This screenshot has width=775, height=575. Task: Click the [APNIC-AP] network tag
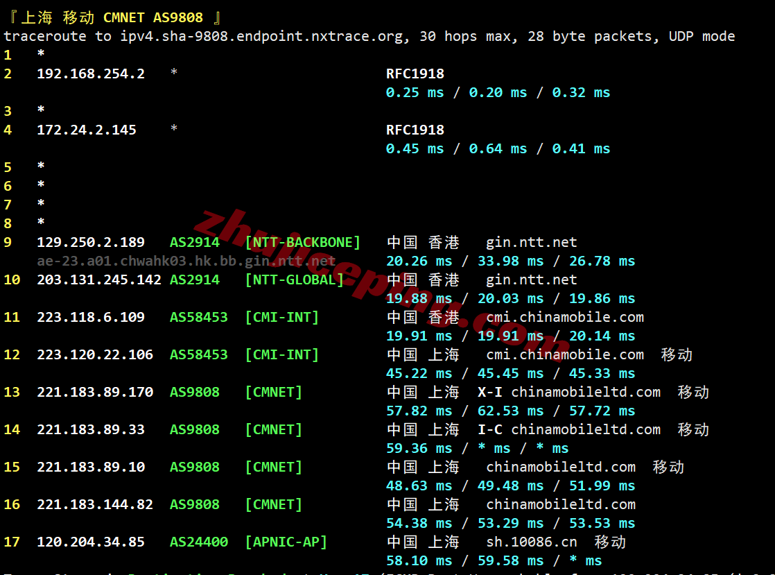(x=286, y=542)
